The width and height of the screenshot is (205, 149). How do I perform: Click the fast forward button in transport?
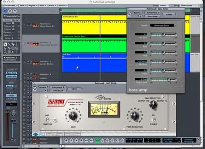click(91, 141)
